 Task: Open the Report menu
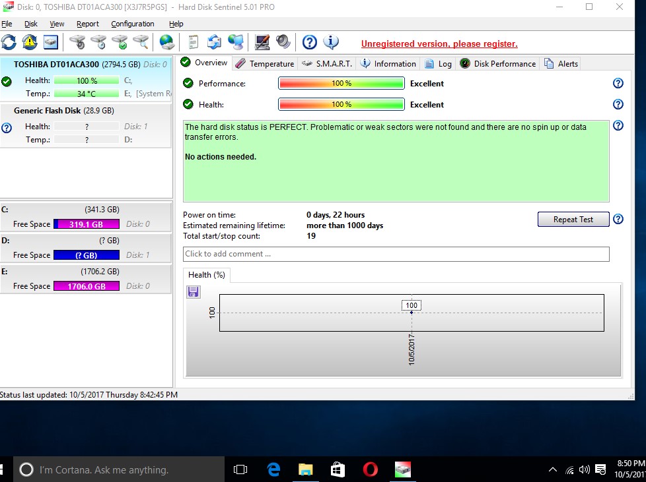point(87,24)
